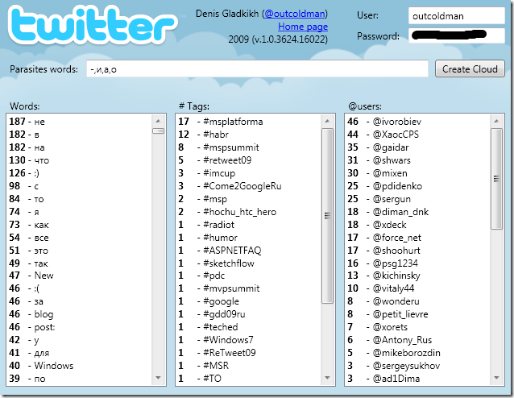Select word row '54 - все'

[79, 238]
